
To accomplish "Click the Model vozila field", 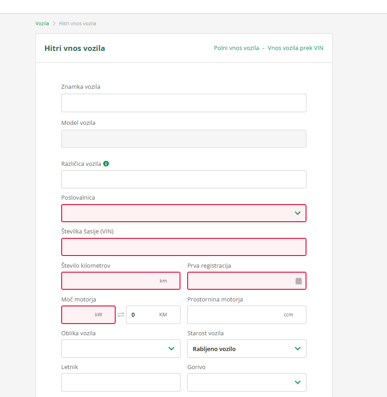I will click(184, 139).
